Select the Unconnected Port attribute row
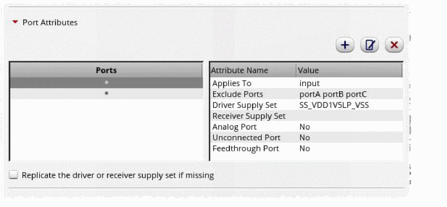This screenshot has height=207, width=447. pos(246,138)
